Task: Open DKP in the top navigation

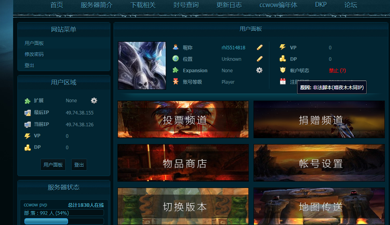Action: click(x=321, y=5)
